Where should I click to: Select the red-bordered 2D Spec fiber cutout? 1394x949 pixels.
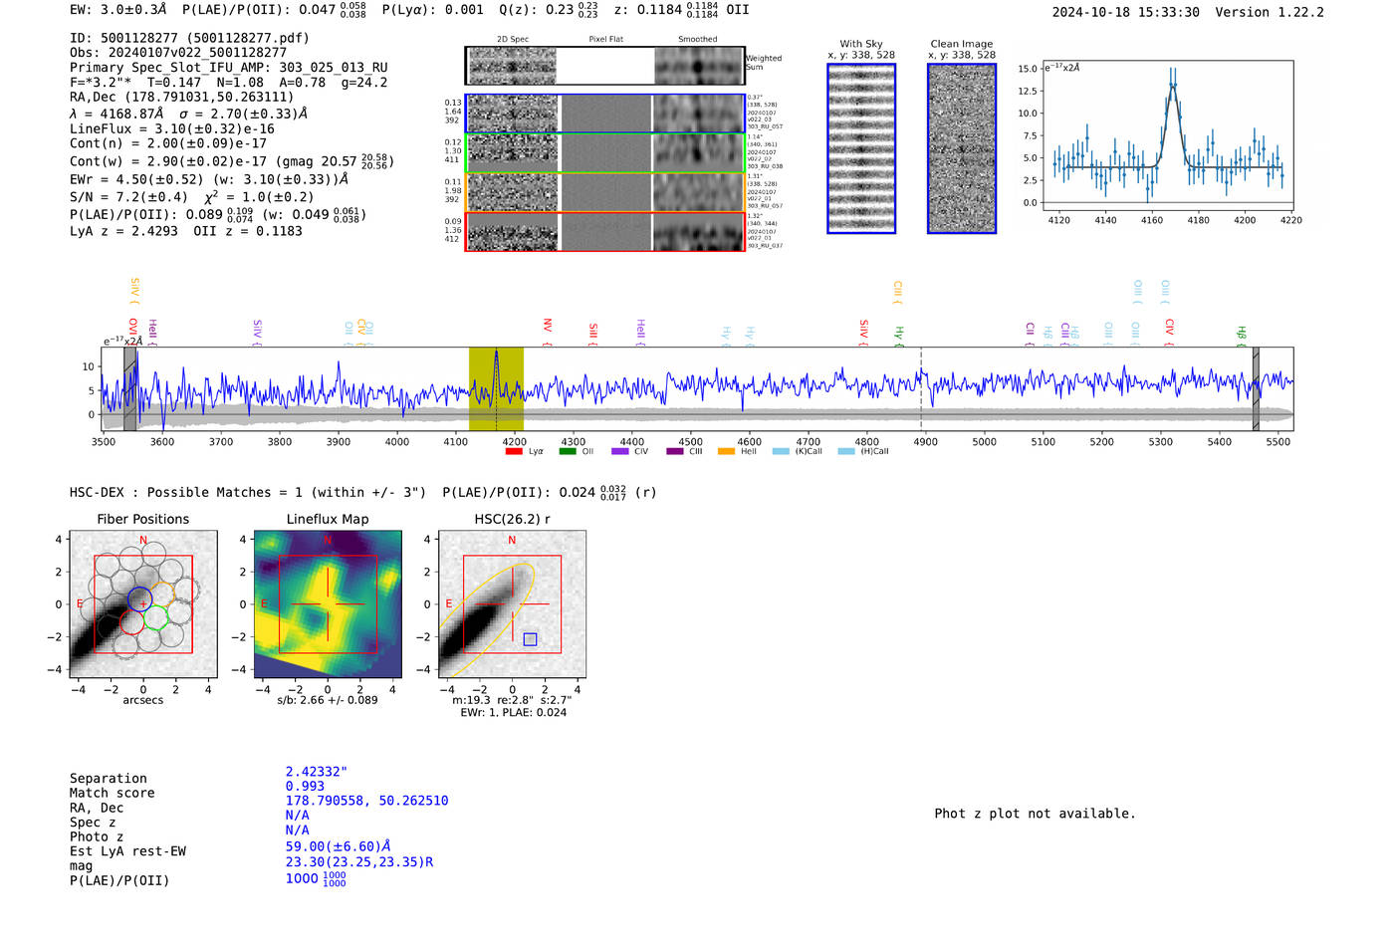pos(513,232)
